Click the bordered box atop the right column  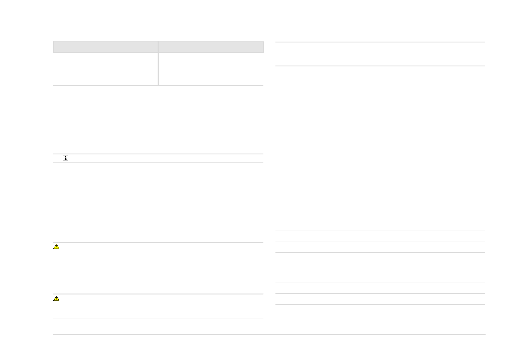click(x=380, y=54)
